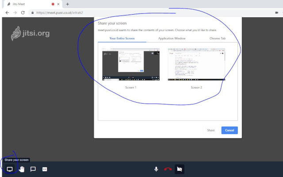Viewport: 283px width, 177px height.
Task: Switch to Chrome Tab option
Action: pos(218,38)
